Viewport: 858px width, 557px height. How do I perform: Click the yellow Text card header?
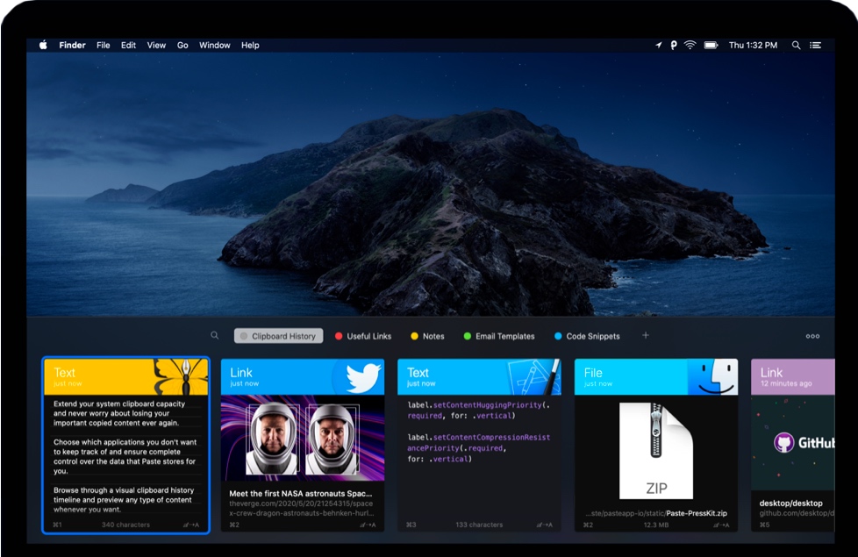tap(125, 376)
